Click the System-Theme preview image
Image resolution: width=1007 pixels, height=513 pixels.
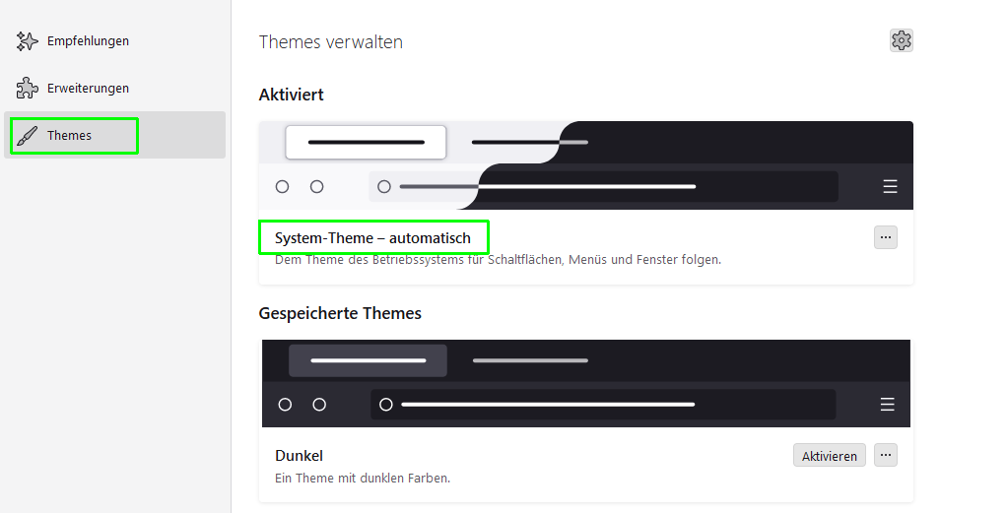585,165
